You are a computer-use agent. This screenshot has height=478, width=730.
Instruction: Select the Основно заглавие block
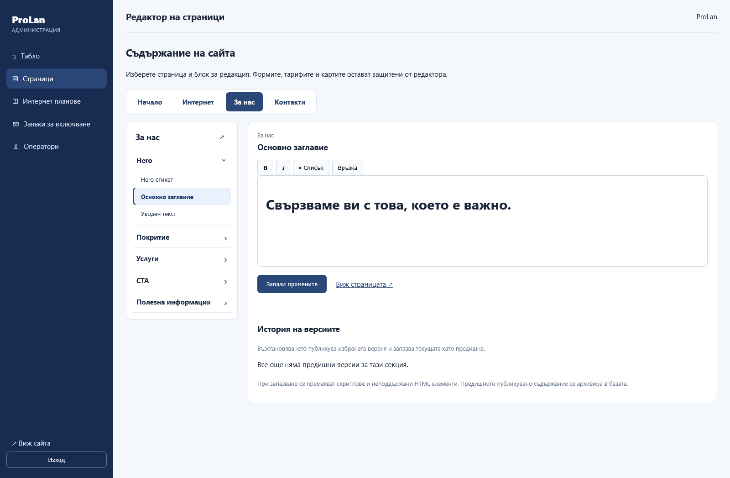click(182, 197)
